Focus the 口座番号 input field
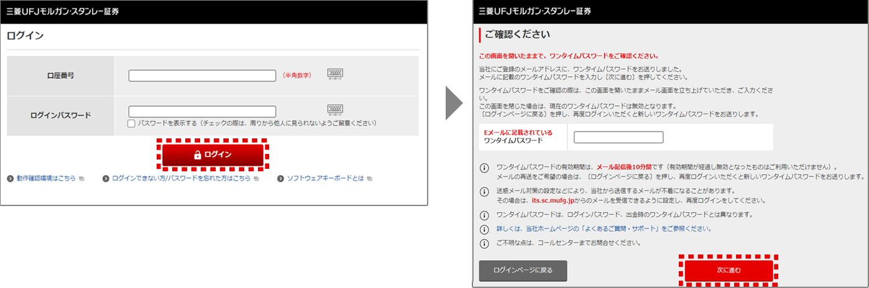The width and height of the screenshot is (869, 288). (x=202, y=76)
